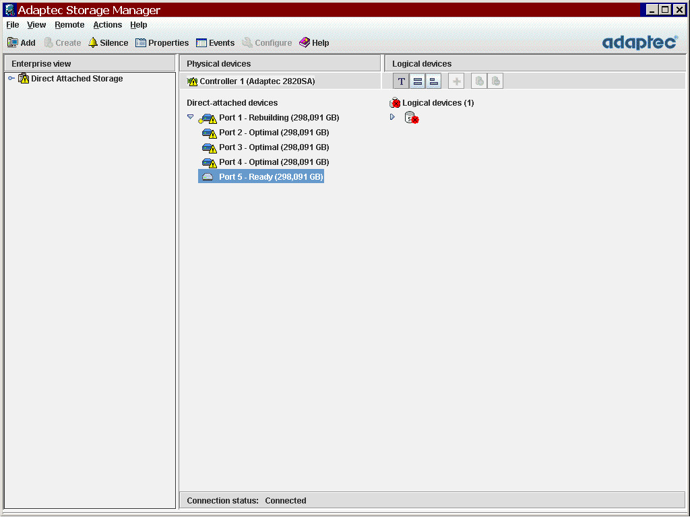Select Controller 1 (Adaptec 2820SA)
This screenshot has height=517, width=690.
tap(257, 81)
